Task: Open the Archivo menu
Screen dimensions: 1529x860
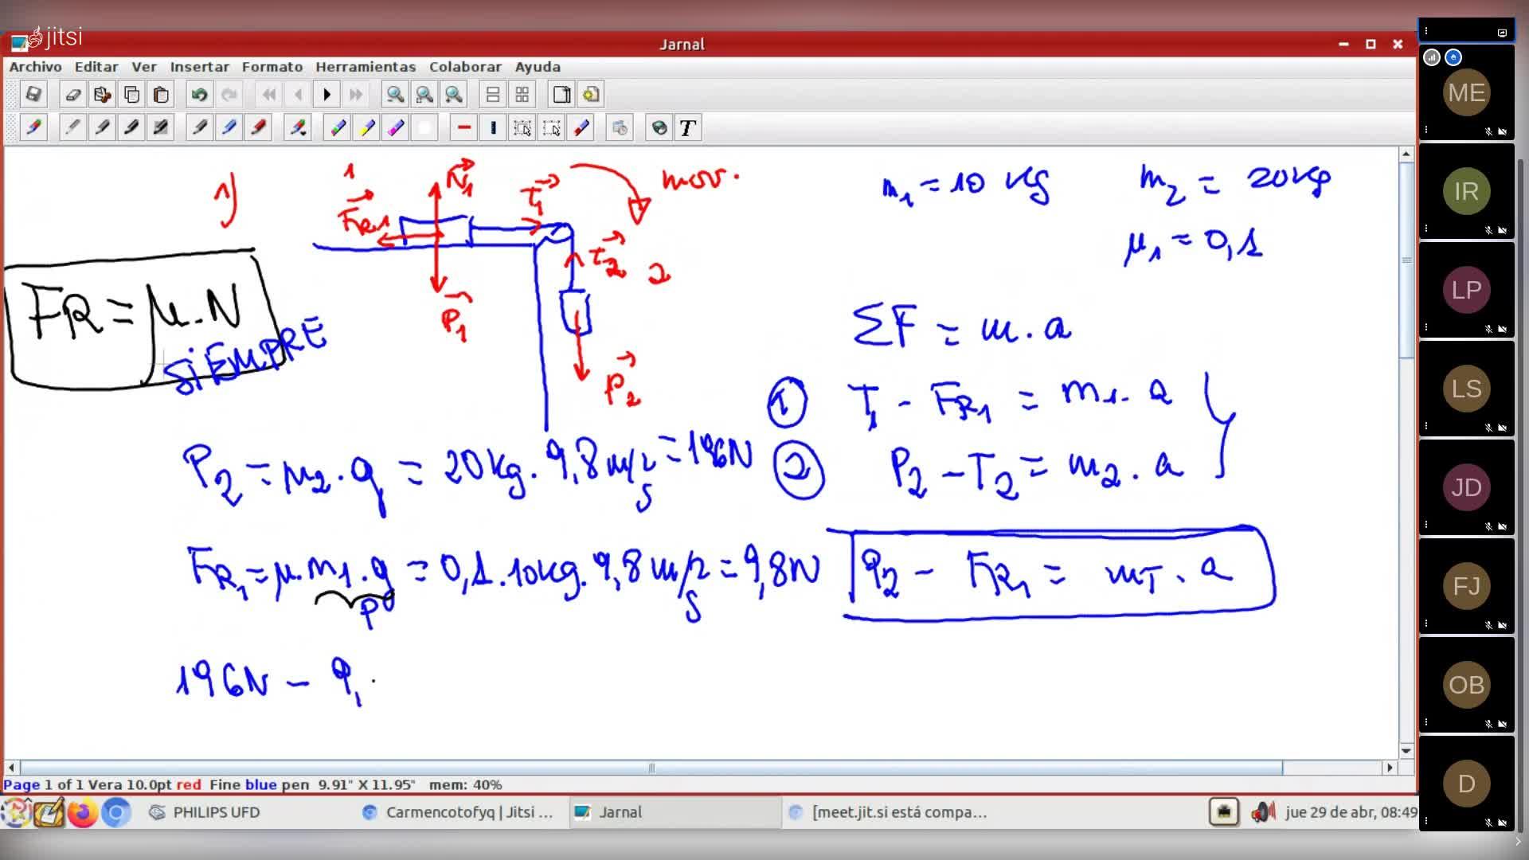Action: (x=35, y=67)
